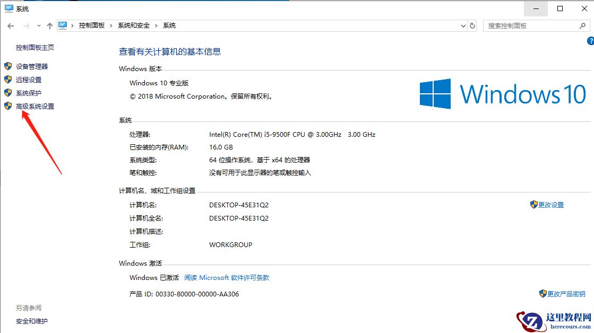Click the help question mark icon
The width and height of the screenshot is (594, 333).
[590, 41]
